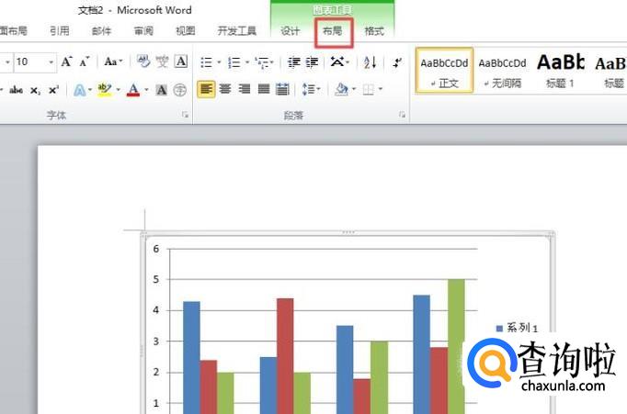
Task: Switch to the 开发工具 tab
Action: click(237, 30)
